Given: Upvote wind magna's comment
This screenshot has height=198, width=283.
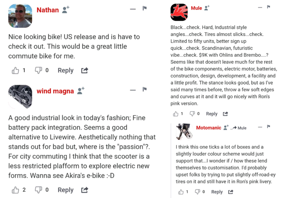Looking at the screenshot, I should 16,190.
